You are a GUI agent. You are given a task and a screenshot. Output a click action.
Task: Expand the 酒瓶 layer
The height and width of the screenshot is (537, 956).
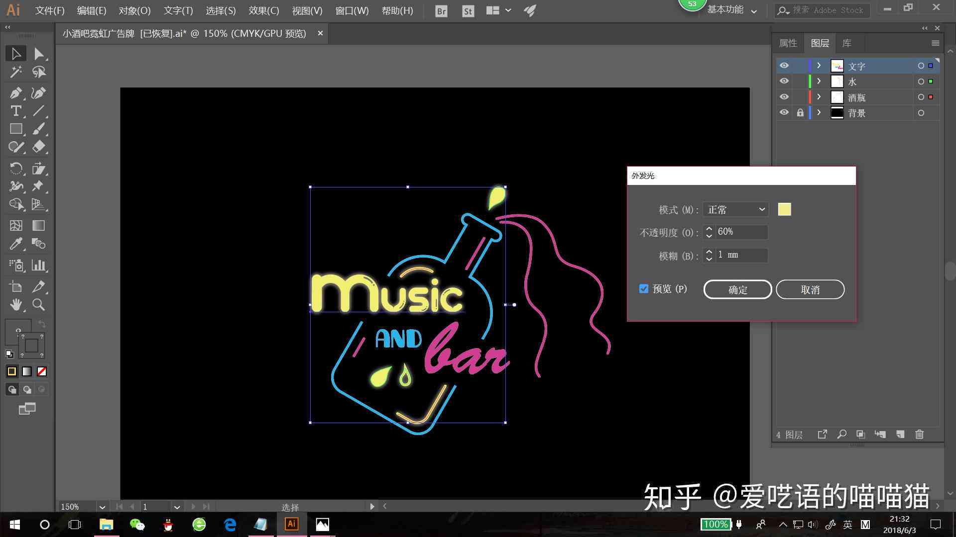coord(819,97)
